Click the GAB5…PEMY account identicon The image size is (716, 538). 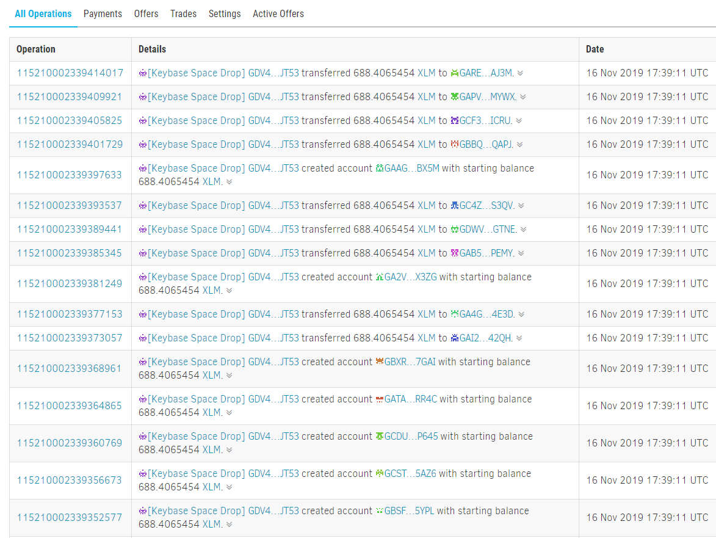pyautogui.click(x=454, y=253)
